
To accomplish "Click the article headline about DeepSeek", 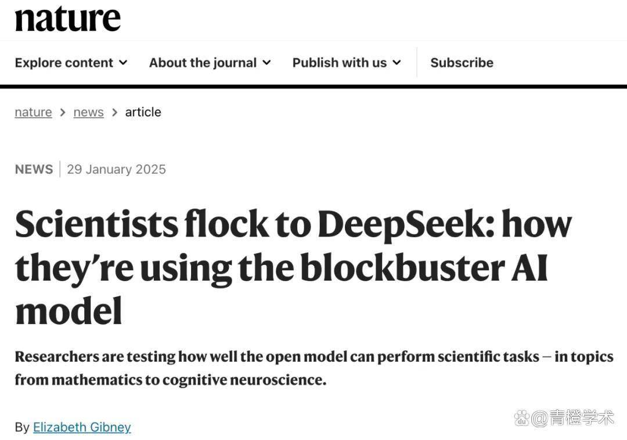I will pyautogui.click(x=290, y=267).
